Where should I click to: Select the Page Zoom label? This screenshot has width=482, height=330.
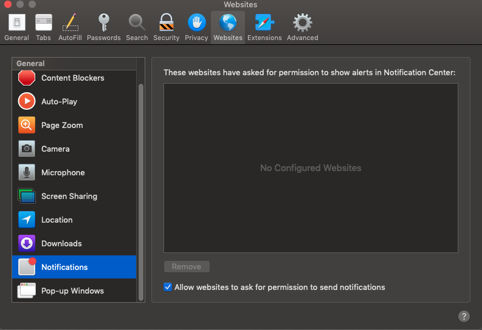[x=62, y=125]
